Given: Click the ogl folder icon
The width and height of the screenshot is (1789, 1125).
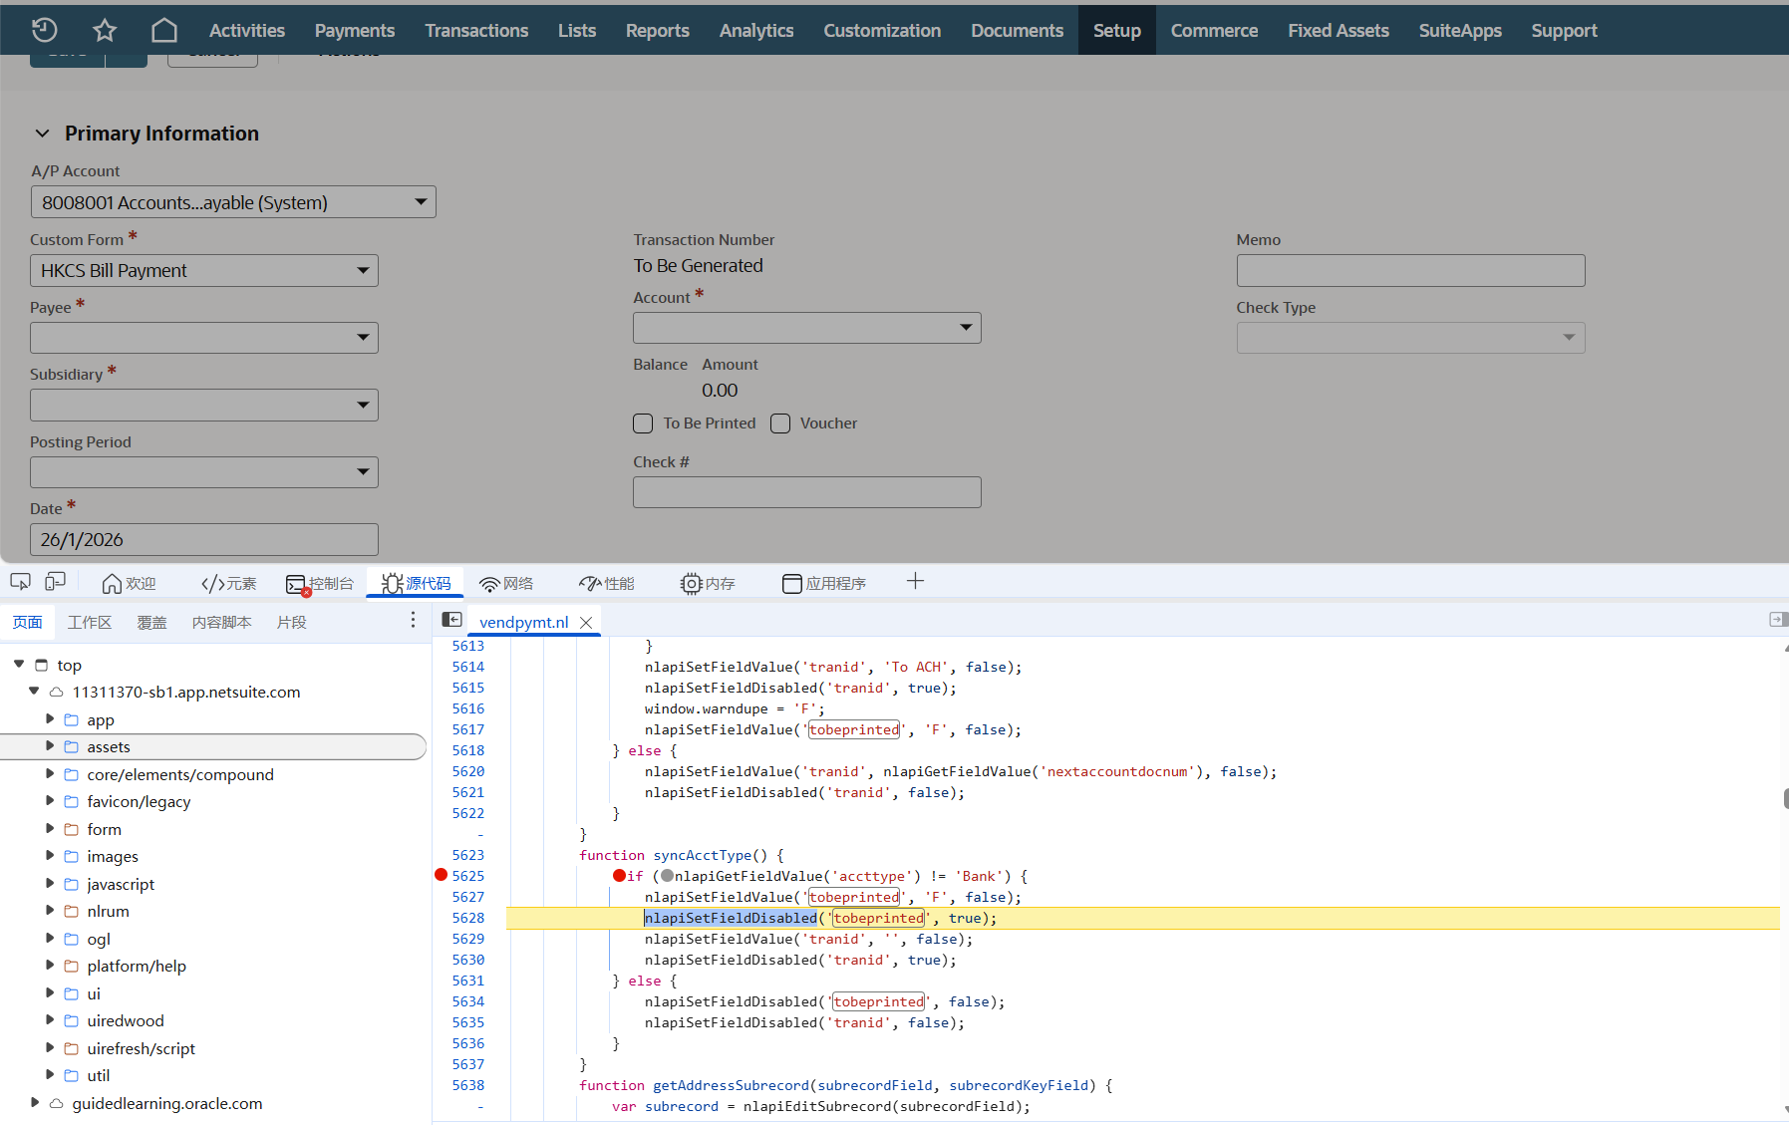Looking at the screenshot, I should point(72,939).
